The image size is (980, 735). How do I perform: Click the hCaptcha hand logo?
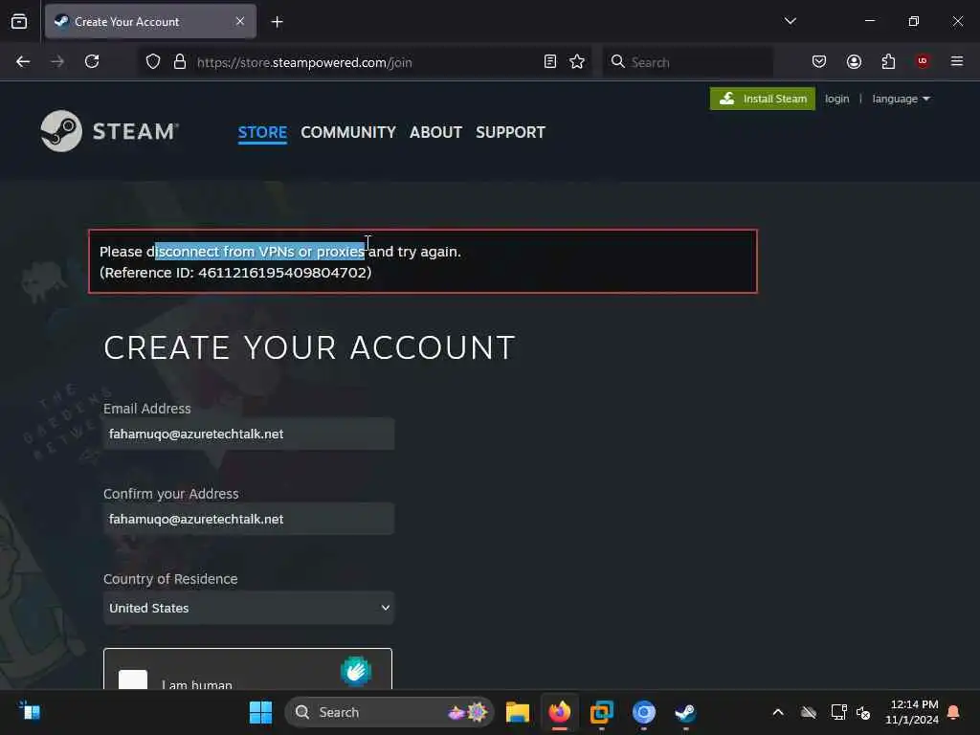click(356, 671)
